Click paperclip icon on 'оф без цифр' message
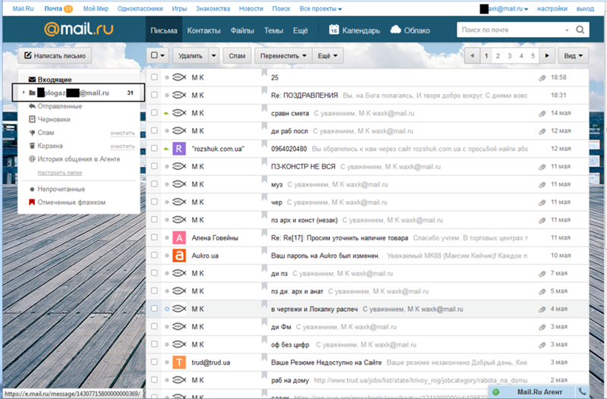 [542, 345]
